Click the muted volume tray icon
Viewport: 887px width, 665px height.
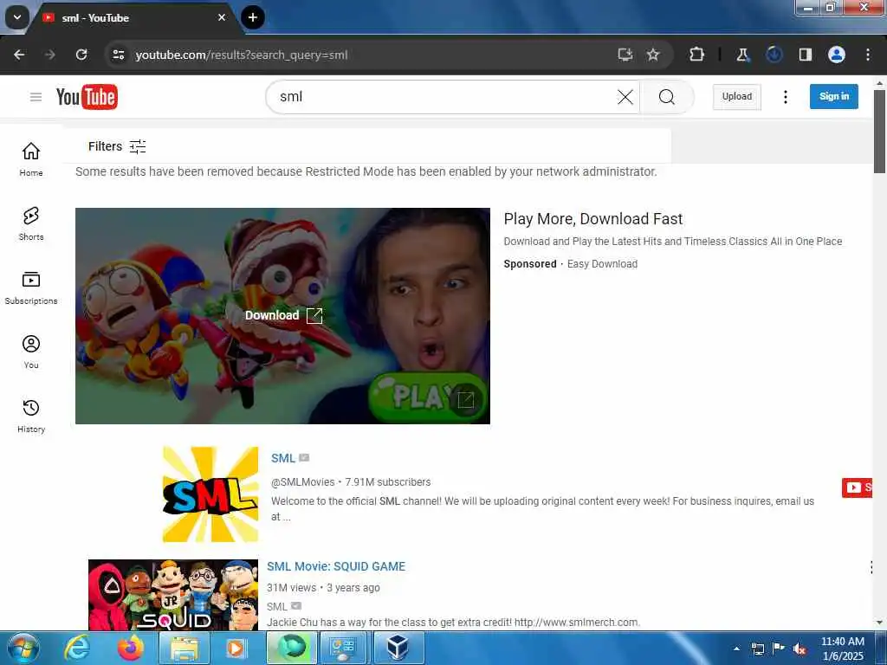[x=800, y=649]
